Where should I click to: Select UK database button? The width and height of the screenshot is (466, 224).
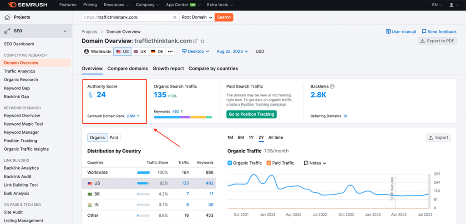(140, 52)
